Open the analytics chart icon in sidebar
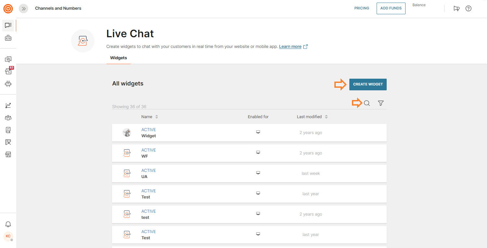This screenshot has height=248, width=487. [x=8, y=106]
